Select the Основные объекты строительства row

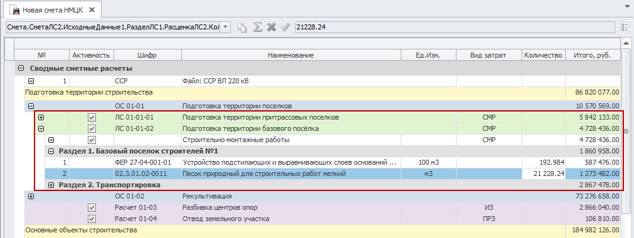(x=322, y=230)
